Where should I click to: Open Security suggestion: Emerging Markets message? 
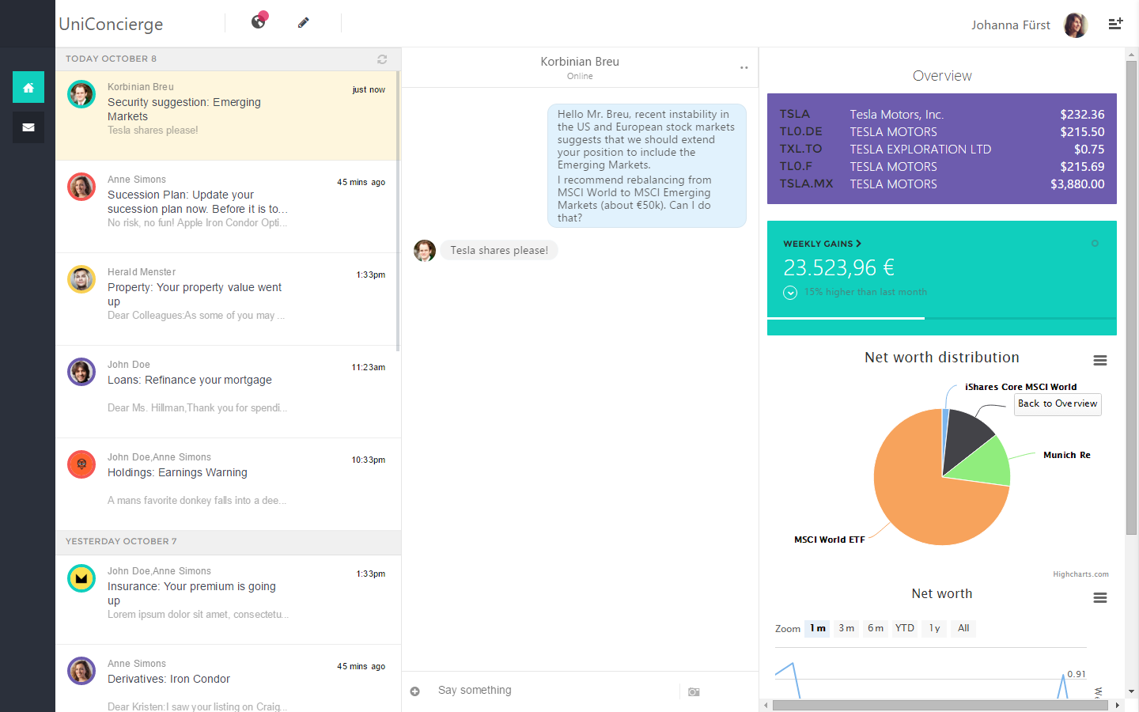click(227, 116)
